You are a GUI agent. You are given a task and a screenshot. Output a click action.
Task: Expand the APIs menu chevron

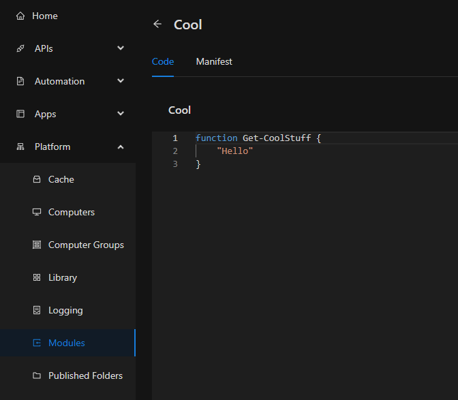pyautogui.click(x=121, y=48)
